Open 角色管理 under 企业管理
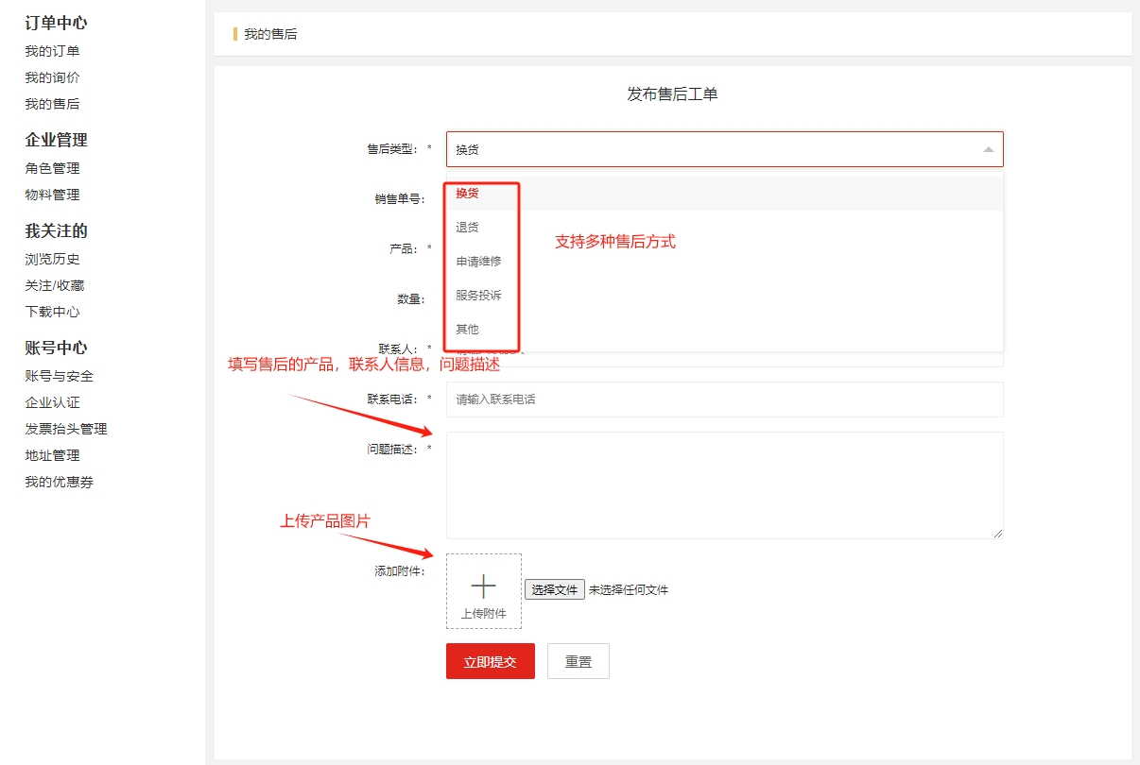The width and height of the screenshot is (1140, 765). click(52, 168)
